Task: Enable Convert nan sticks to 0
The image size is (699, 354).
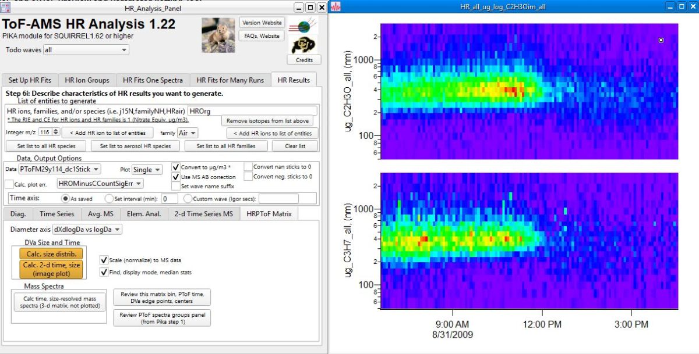Action: tap(248, 167)
